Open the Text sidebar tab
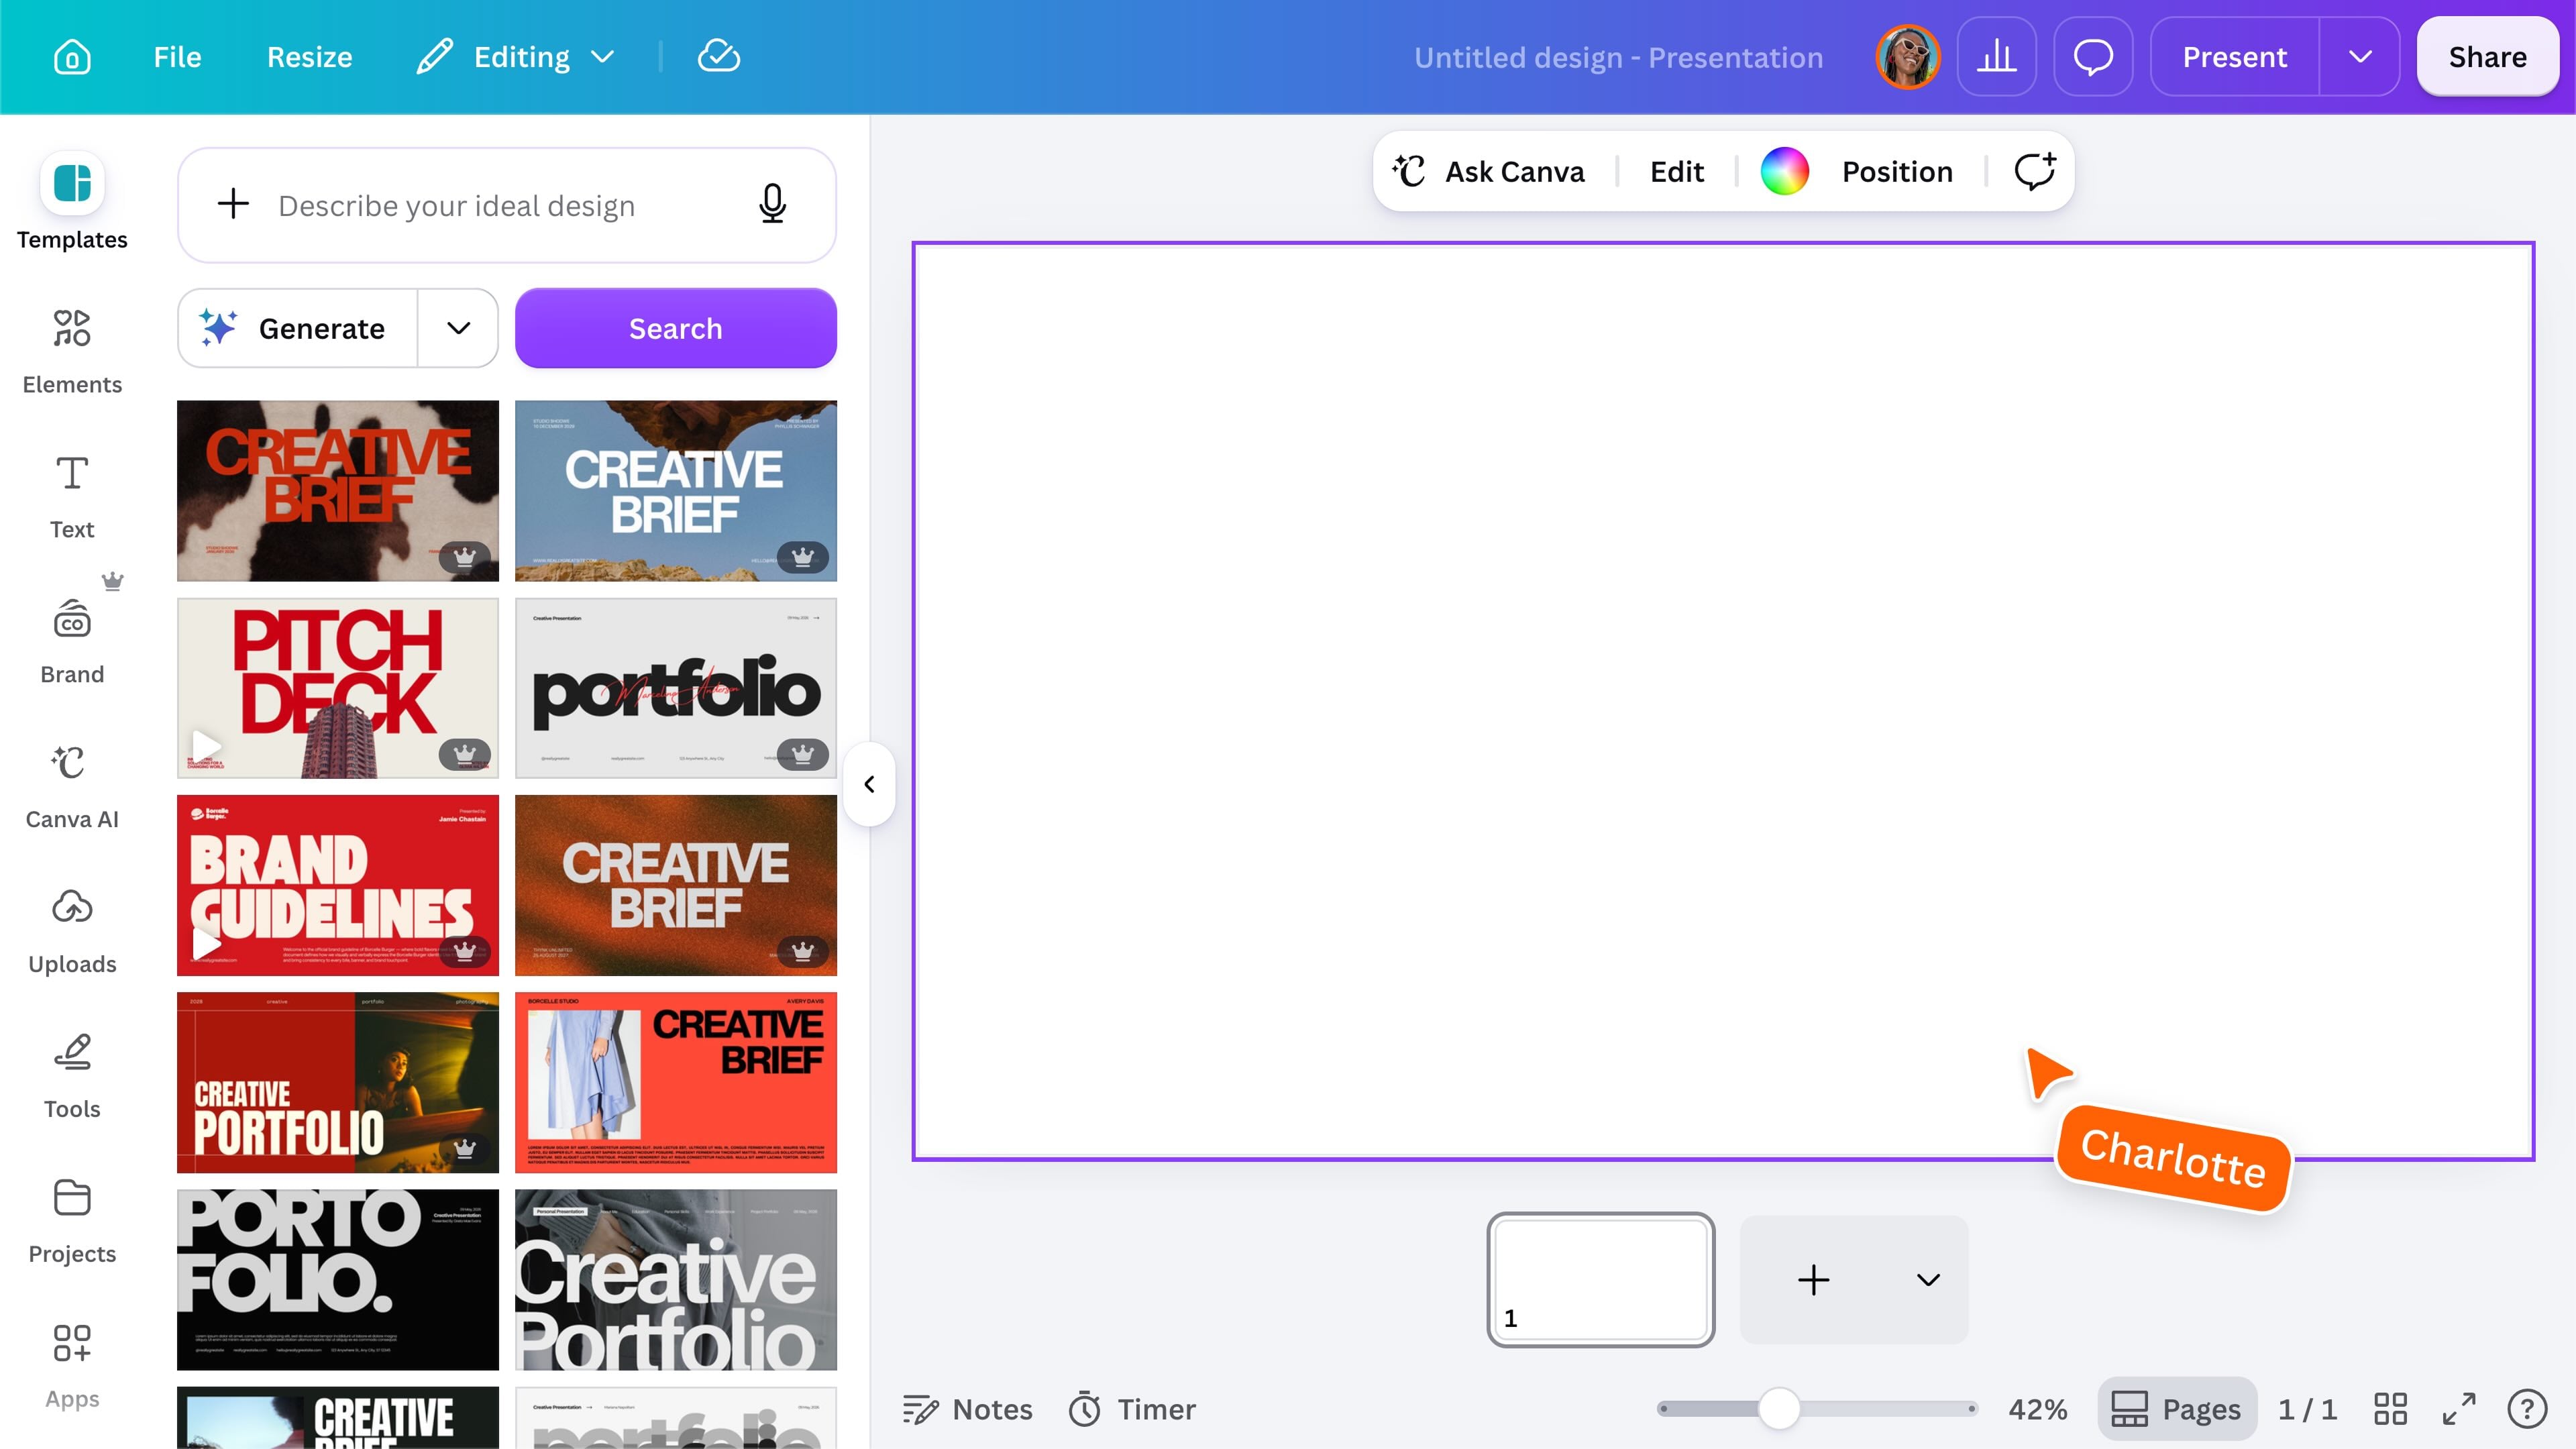2576x1449 pixels. pos(72,496)
